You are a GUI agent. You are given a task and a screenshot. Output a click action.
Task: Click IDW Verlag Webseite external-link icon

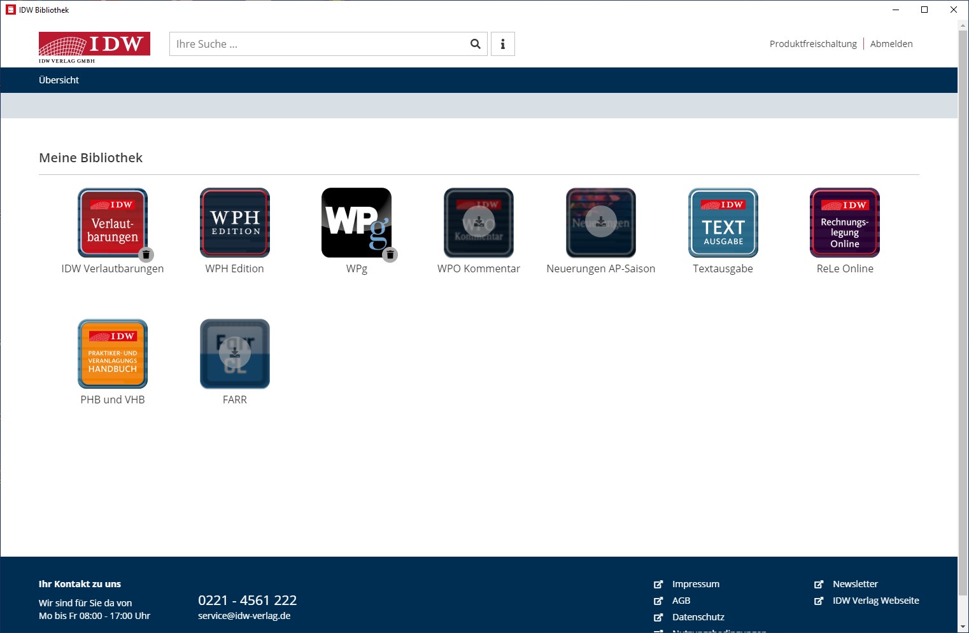click(819, 601)
